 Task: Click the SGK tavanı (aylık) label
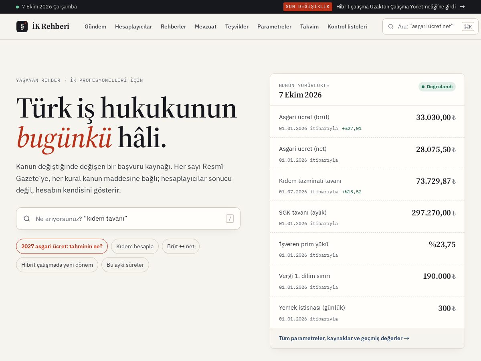tap(303, 213)
